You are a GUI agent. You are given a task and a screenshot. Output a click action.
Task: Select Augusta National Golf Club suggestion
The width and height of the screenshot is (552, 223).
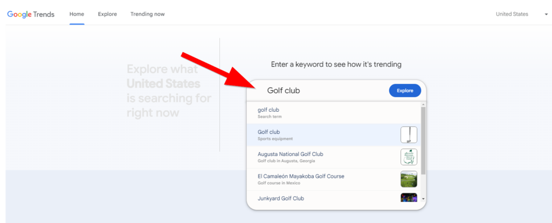coord(323,157)
